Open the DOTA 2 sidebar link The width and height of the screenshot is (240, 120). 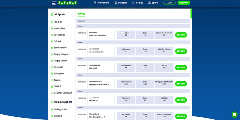coord(57,86)
